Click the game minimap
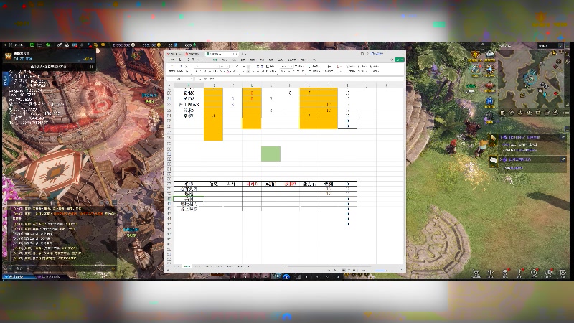This screenshot has width=574, height=323. pyautogui.click(x=531, y=79)
